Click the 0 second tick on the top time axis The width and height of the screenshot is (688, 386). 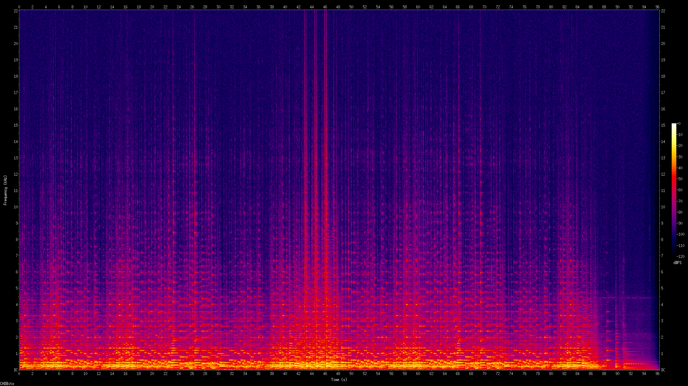pyautogui.click(x=19, y=7)
